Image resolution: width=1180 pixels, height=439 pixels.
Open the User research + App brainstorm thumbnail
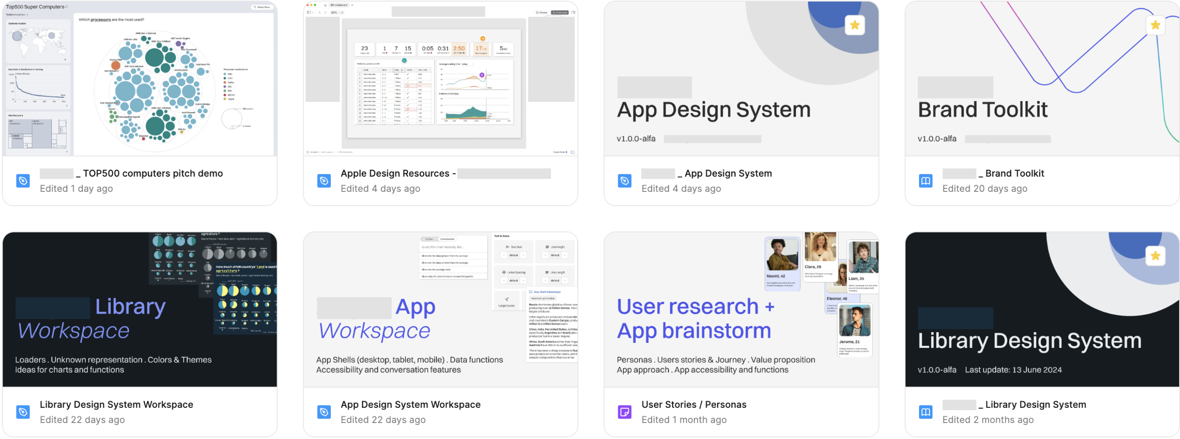pyautogui.click(x=741, y=310)
